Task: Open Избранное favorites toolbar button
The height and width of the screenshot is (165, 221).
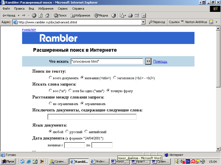Action: [80, 15]
